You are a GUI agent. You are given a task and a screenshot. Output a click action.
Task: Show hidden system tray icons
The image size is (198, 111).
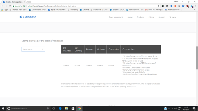coord(169,108)
